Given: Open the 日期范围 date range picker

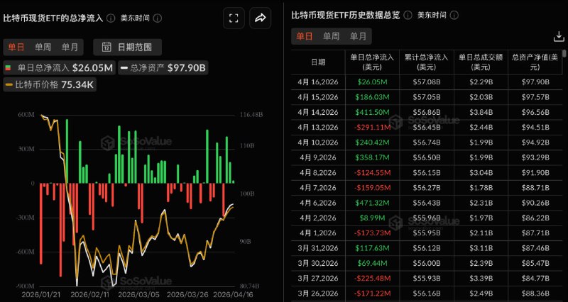Looking at the screenshot, I should (128, 47).
